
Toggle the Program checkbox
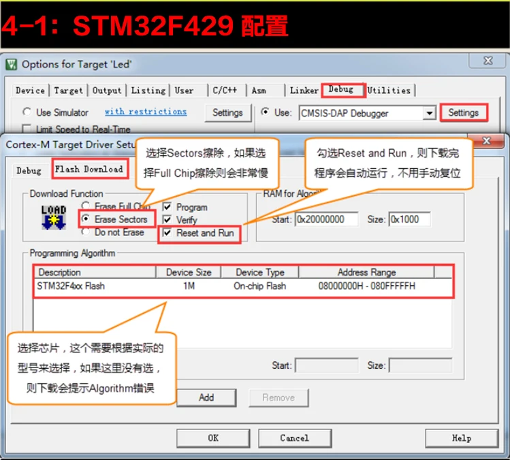point(168,207)
